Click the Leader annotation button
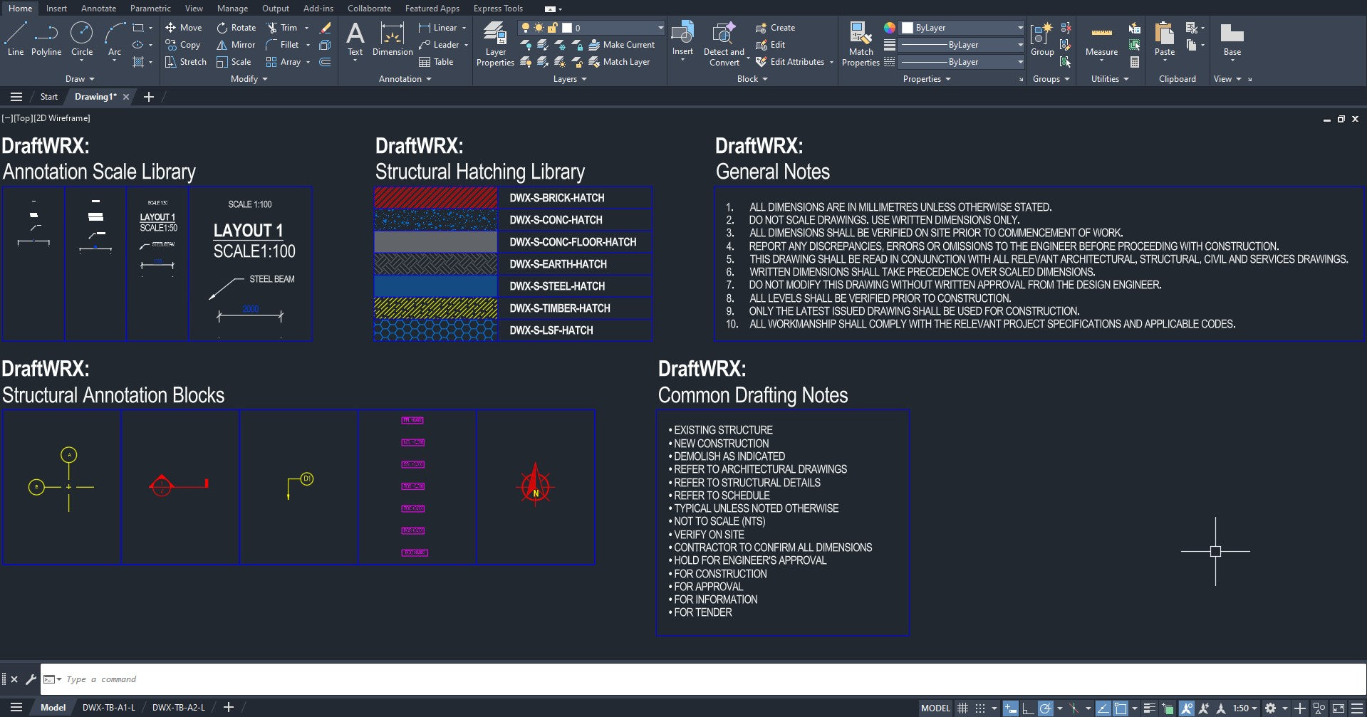This screenshot has height=717, width=1367. [439, 45]
